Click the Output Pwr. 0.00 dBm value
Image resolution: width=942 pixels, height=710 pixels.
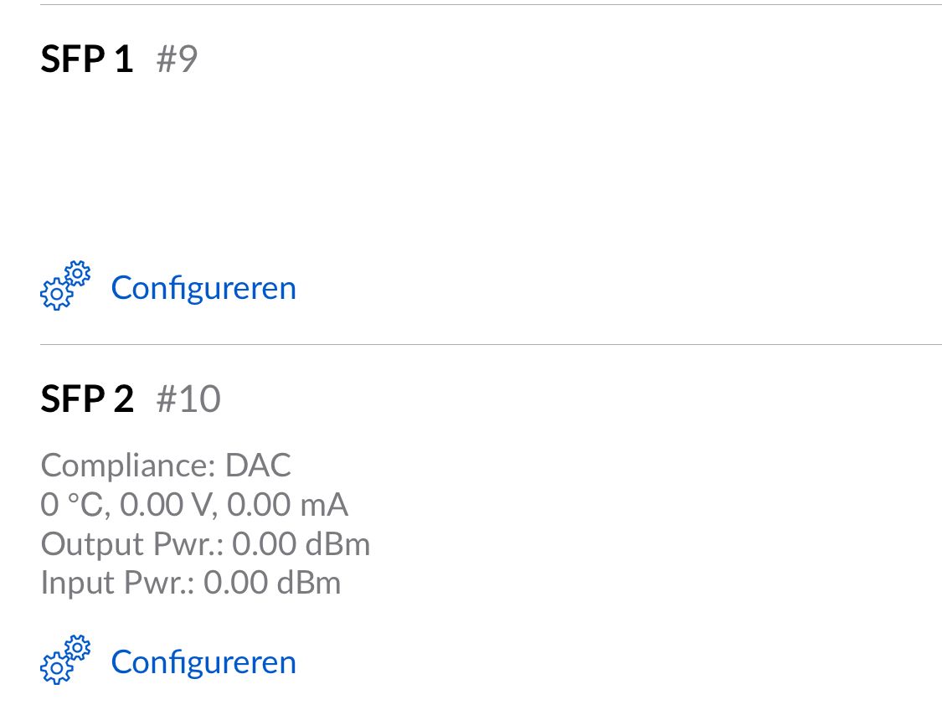point(301,544)
